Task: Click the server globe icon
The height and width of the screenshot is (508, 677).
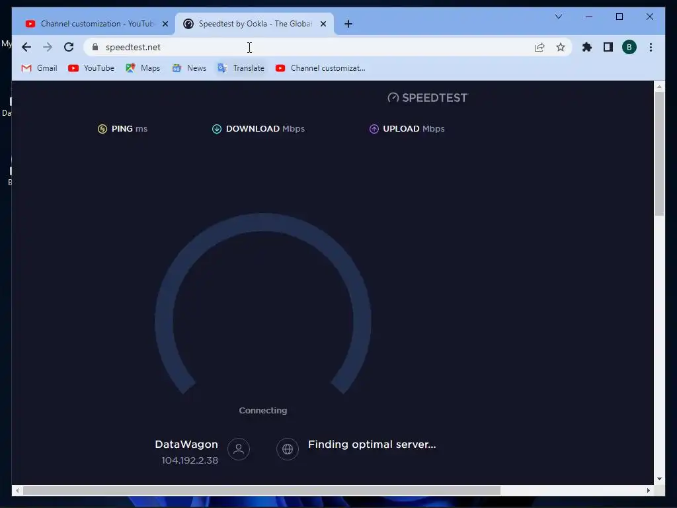Action: pyautogui.click(x=288, y=449)
